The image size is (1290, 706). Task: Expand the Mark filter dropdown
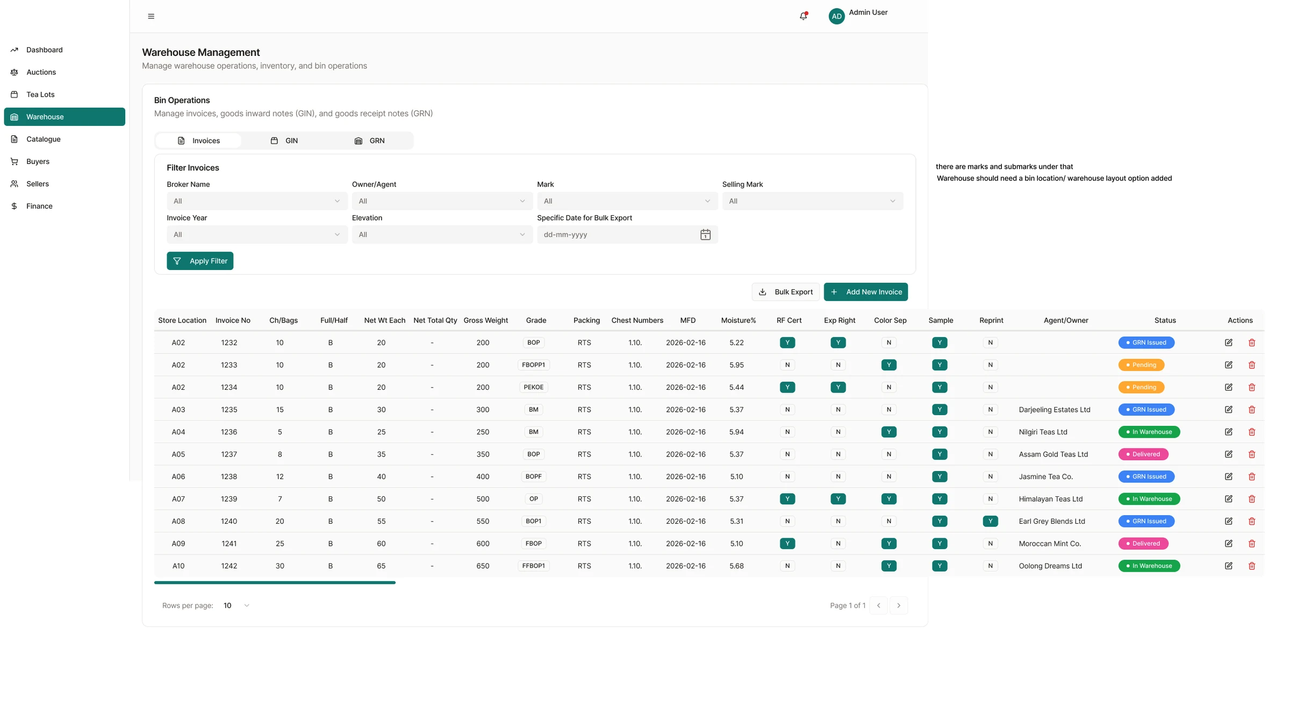627,201
